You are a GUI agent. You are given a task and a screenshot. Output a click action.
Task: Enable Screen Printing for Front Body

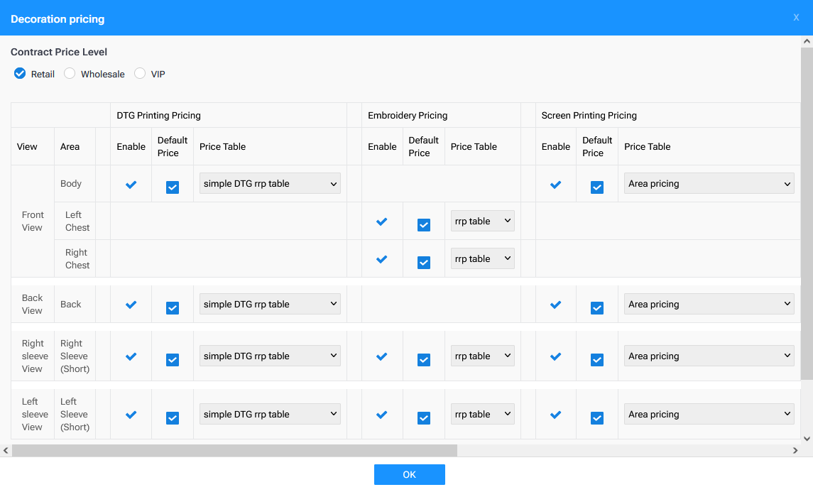point(555,183)
